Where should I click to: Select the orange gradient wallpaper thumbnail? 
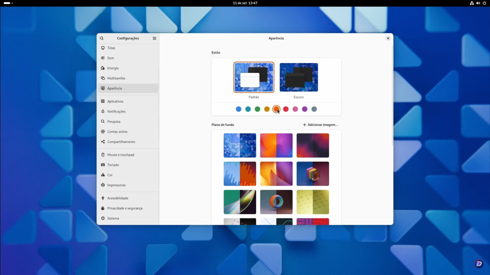coord(276,145)
